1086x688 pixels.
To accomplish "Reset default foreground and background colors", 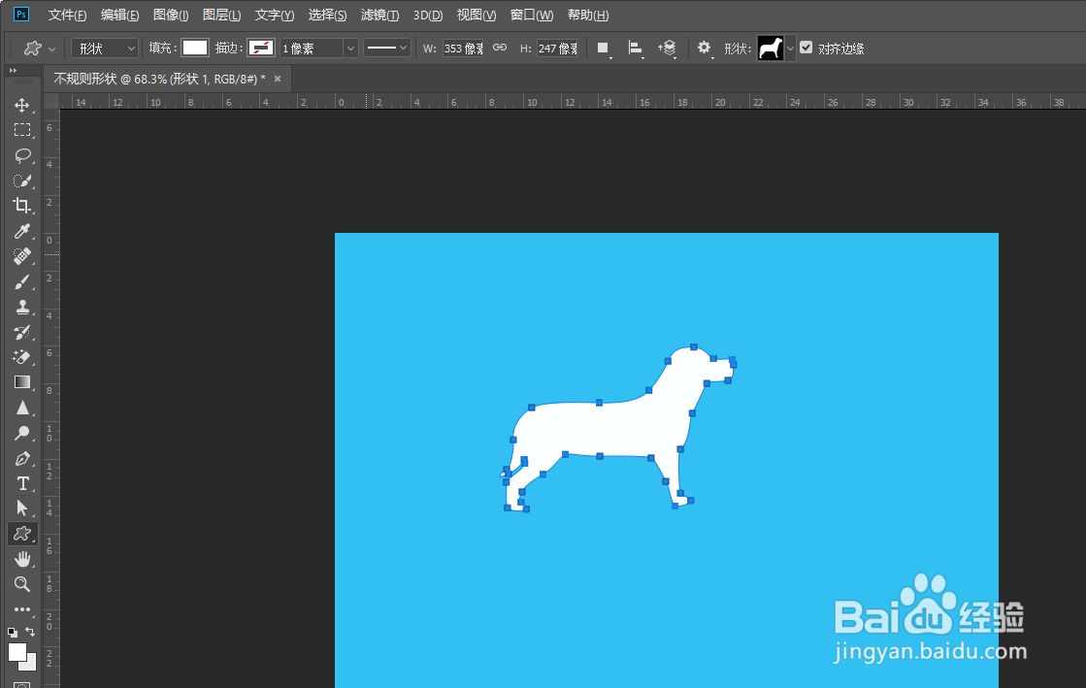I will pos(13,632).
